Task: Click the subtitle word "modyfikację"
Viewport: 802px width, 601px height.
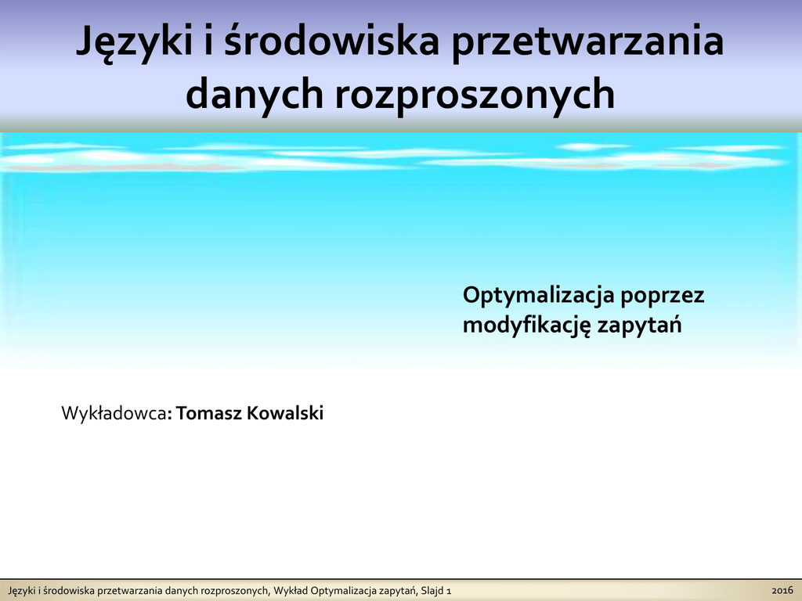Action: [x=526, y=325]
